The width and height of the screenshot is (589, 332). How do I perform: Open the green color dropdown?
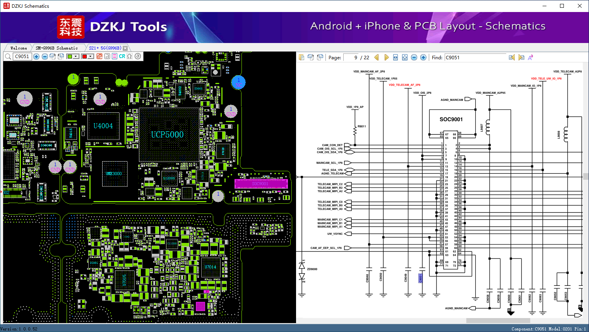[x=76, y=57]
